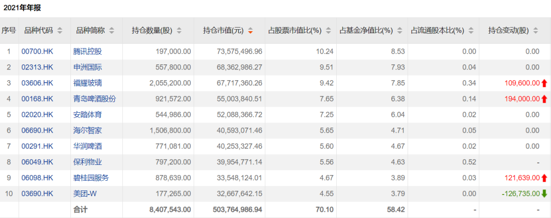Click total holding value 503,764,986.94
The image size is (551, 218).
[238, 209]
